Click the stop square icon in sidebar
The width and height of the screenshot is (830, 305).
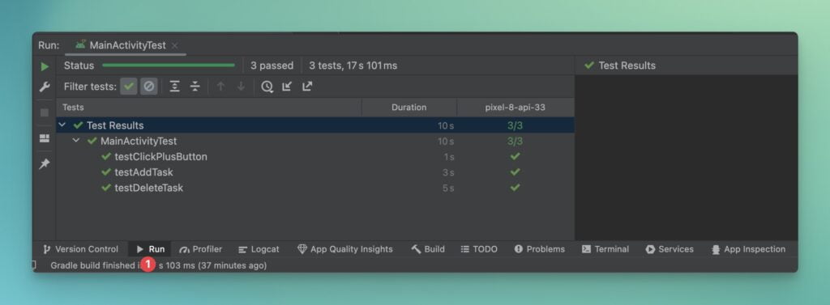[45, 112]
